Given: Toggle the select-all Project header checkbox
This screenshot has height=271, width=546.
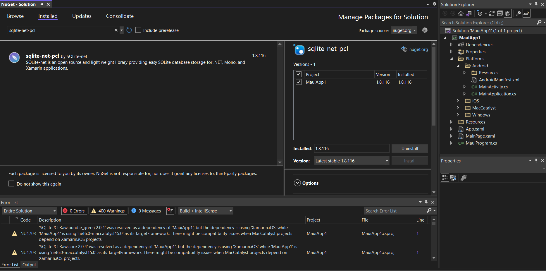Looking at the screenshot, I should 299,74.
